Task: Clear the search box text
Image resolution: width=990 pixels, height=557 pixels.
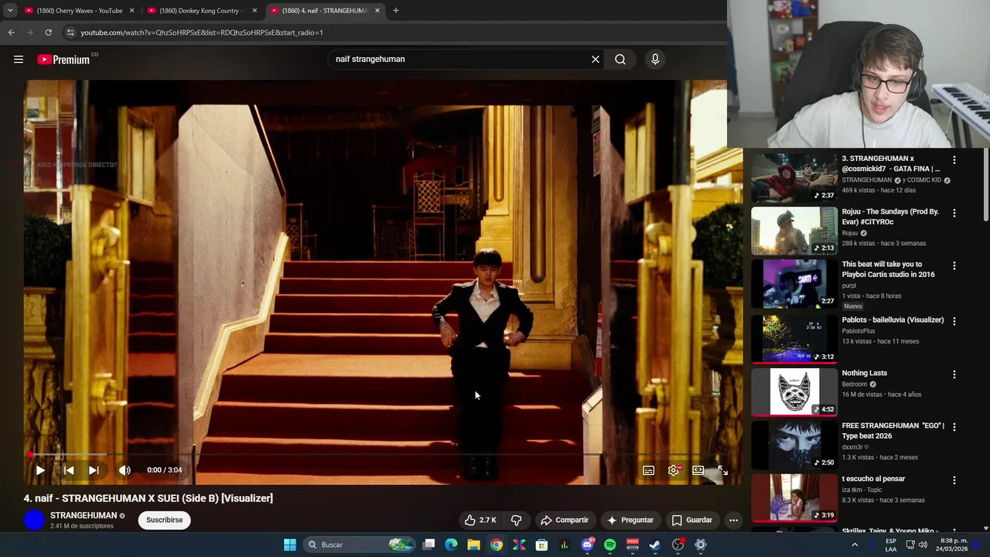Action: click(596, 59)
